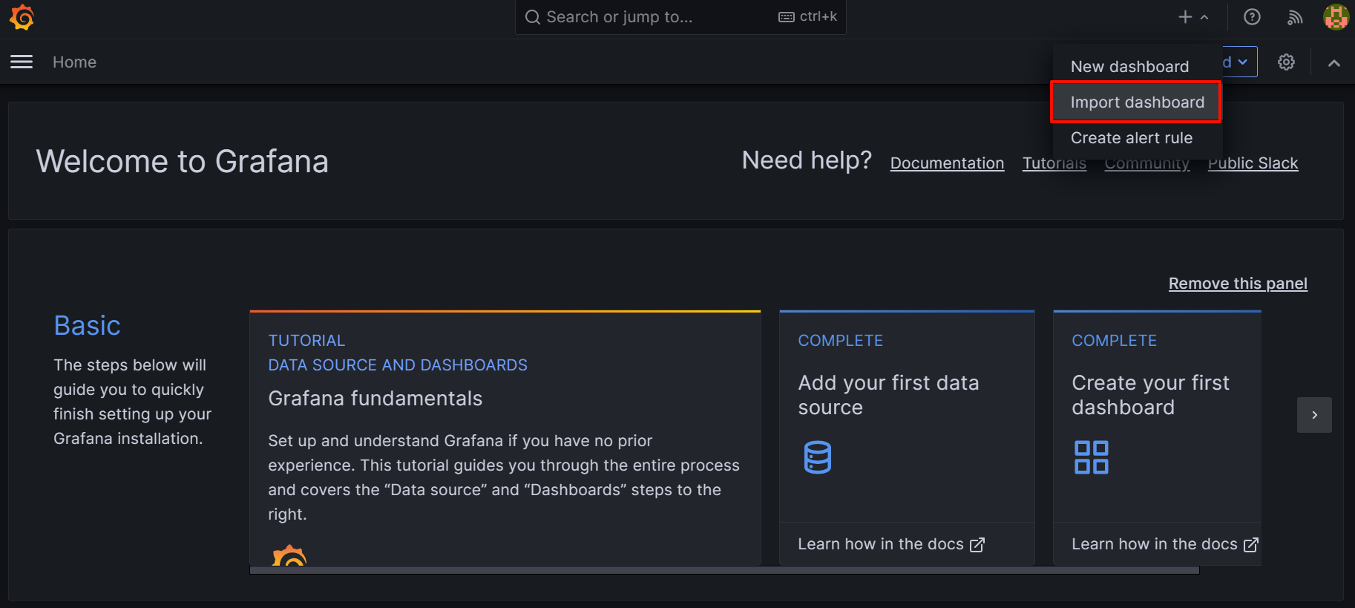Click the database icon in data source card
This screenshot has height=608, width=1355.
[817, 457]
